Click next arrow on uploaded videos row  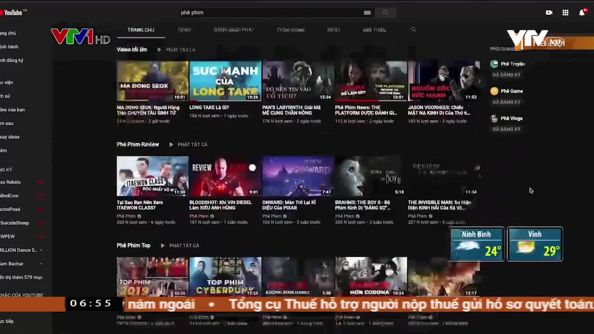click(479, 81)
